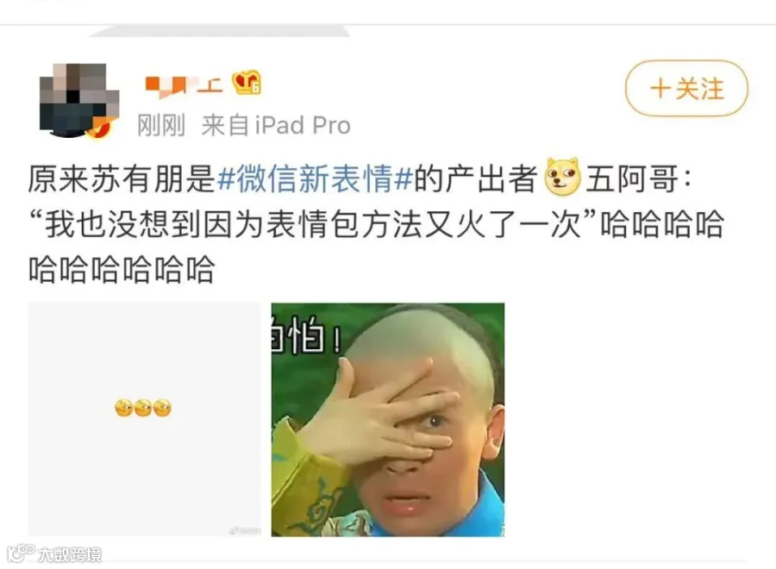Click the 大数跨境 watermark text
The width and height of the screenshot is (776, 569).
pyautogui.click(x=70, y=554)
